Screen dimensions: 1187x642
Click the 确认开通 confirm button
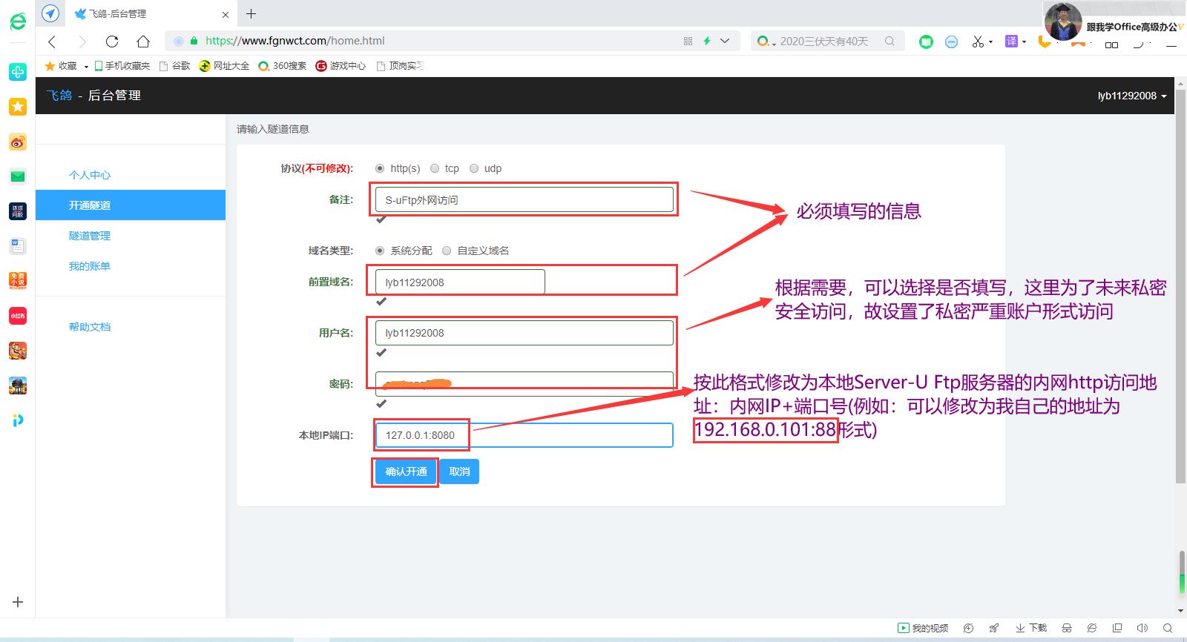[406, 471]
